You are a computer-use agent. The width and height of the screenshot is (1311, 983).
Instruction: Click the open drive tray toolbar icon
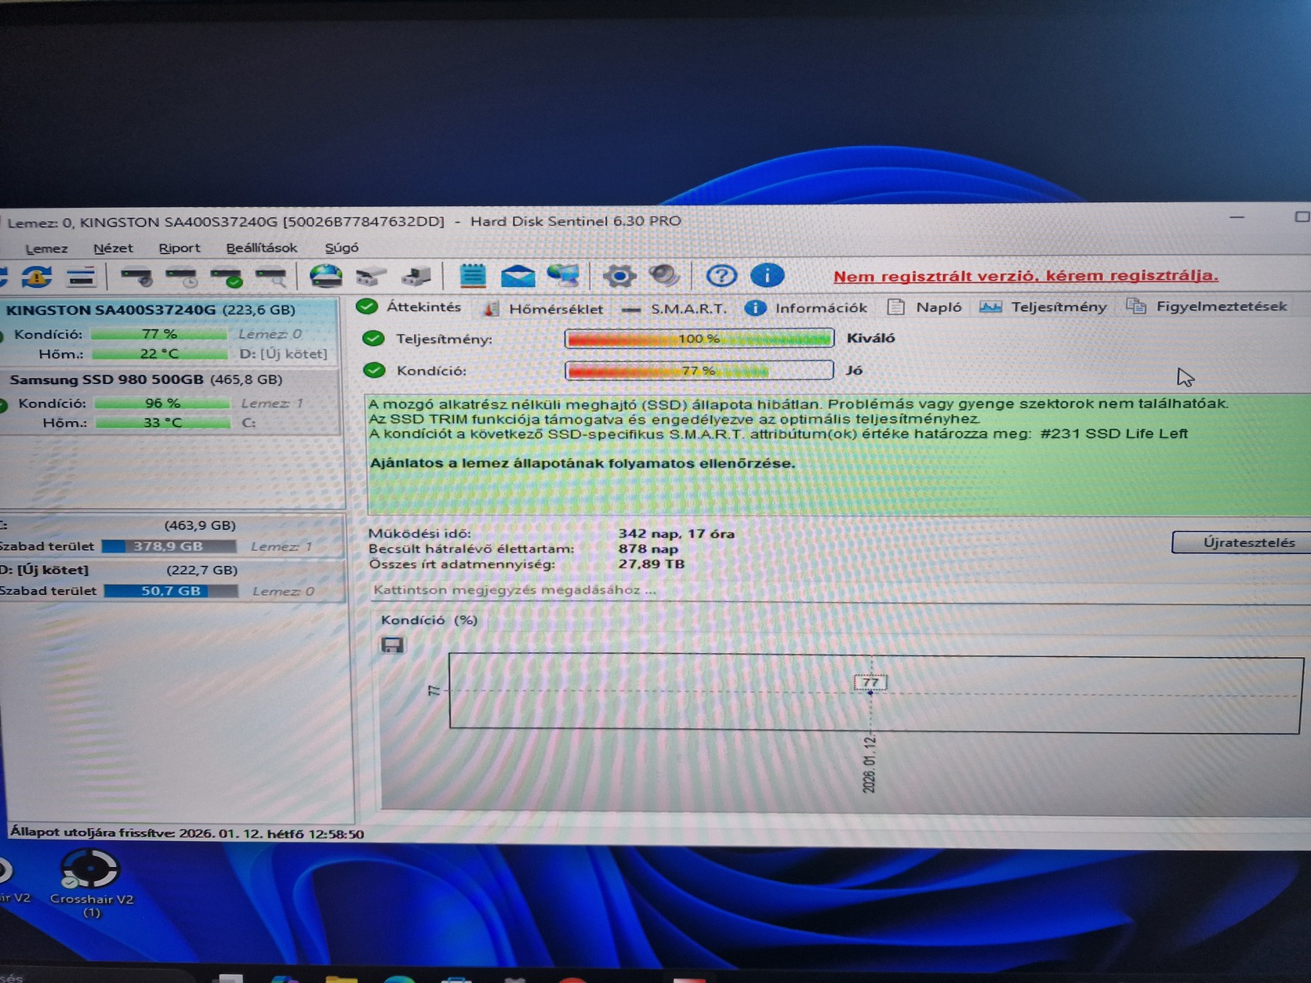click(x=370, y=277)
